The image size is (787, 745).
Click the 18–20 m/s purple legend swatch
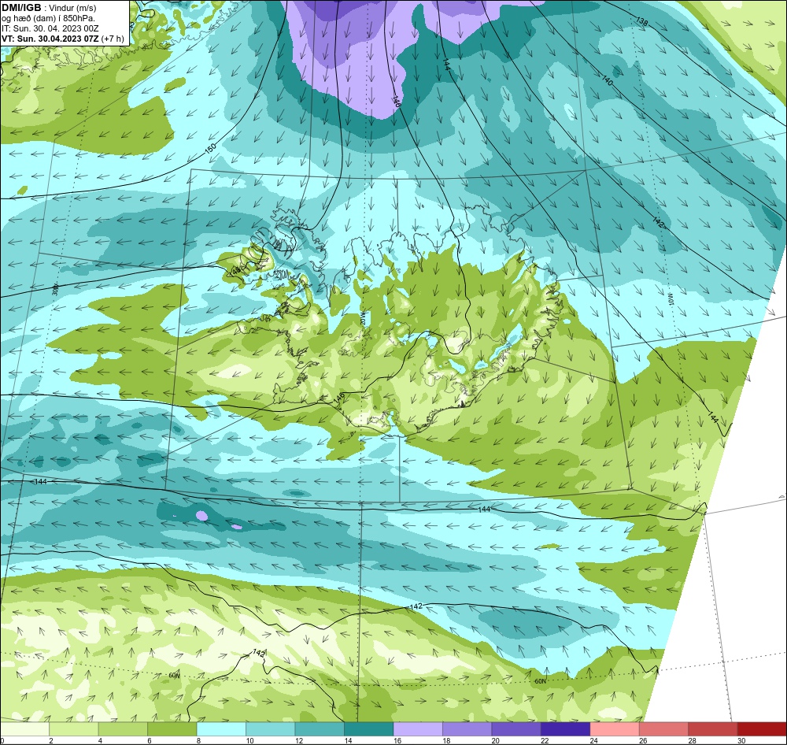tap(467, 729)
